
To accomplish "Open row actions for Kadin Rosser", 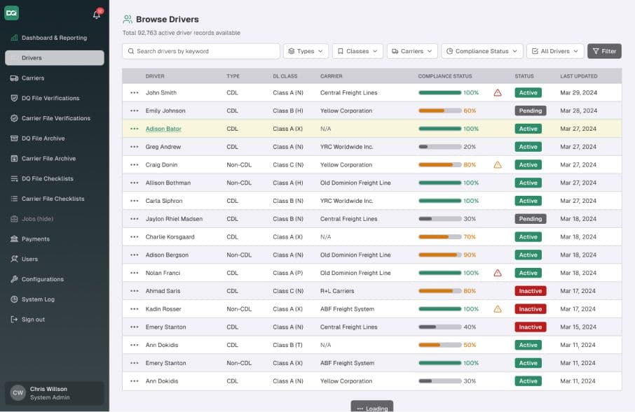I will (x=135, y=309).
